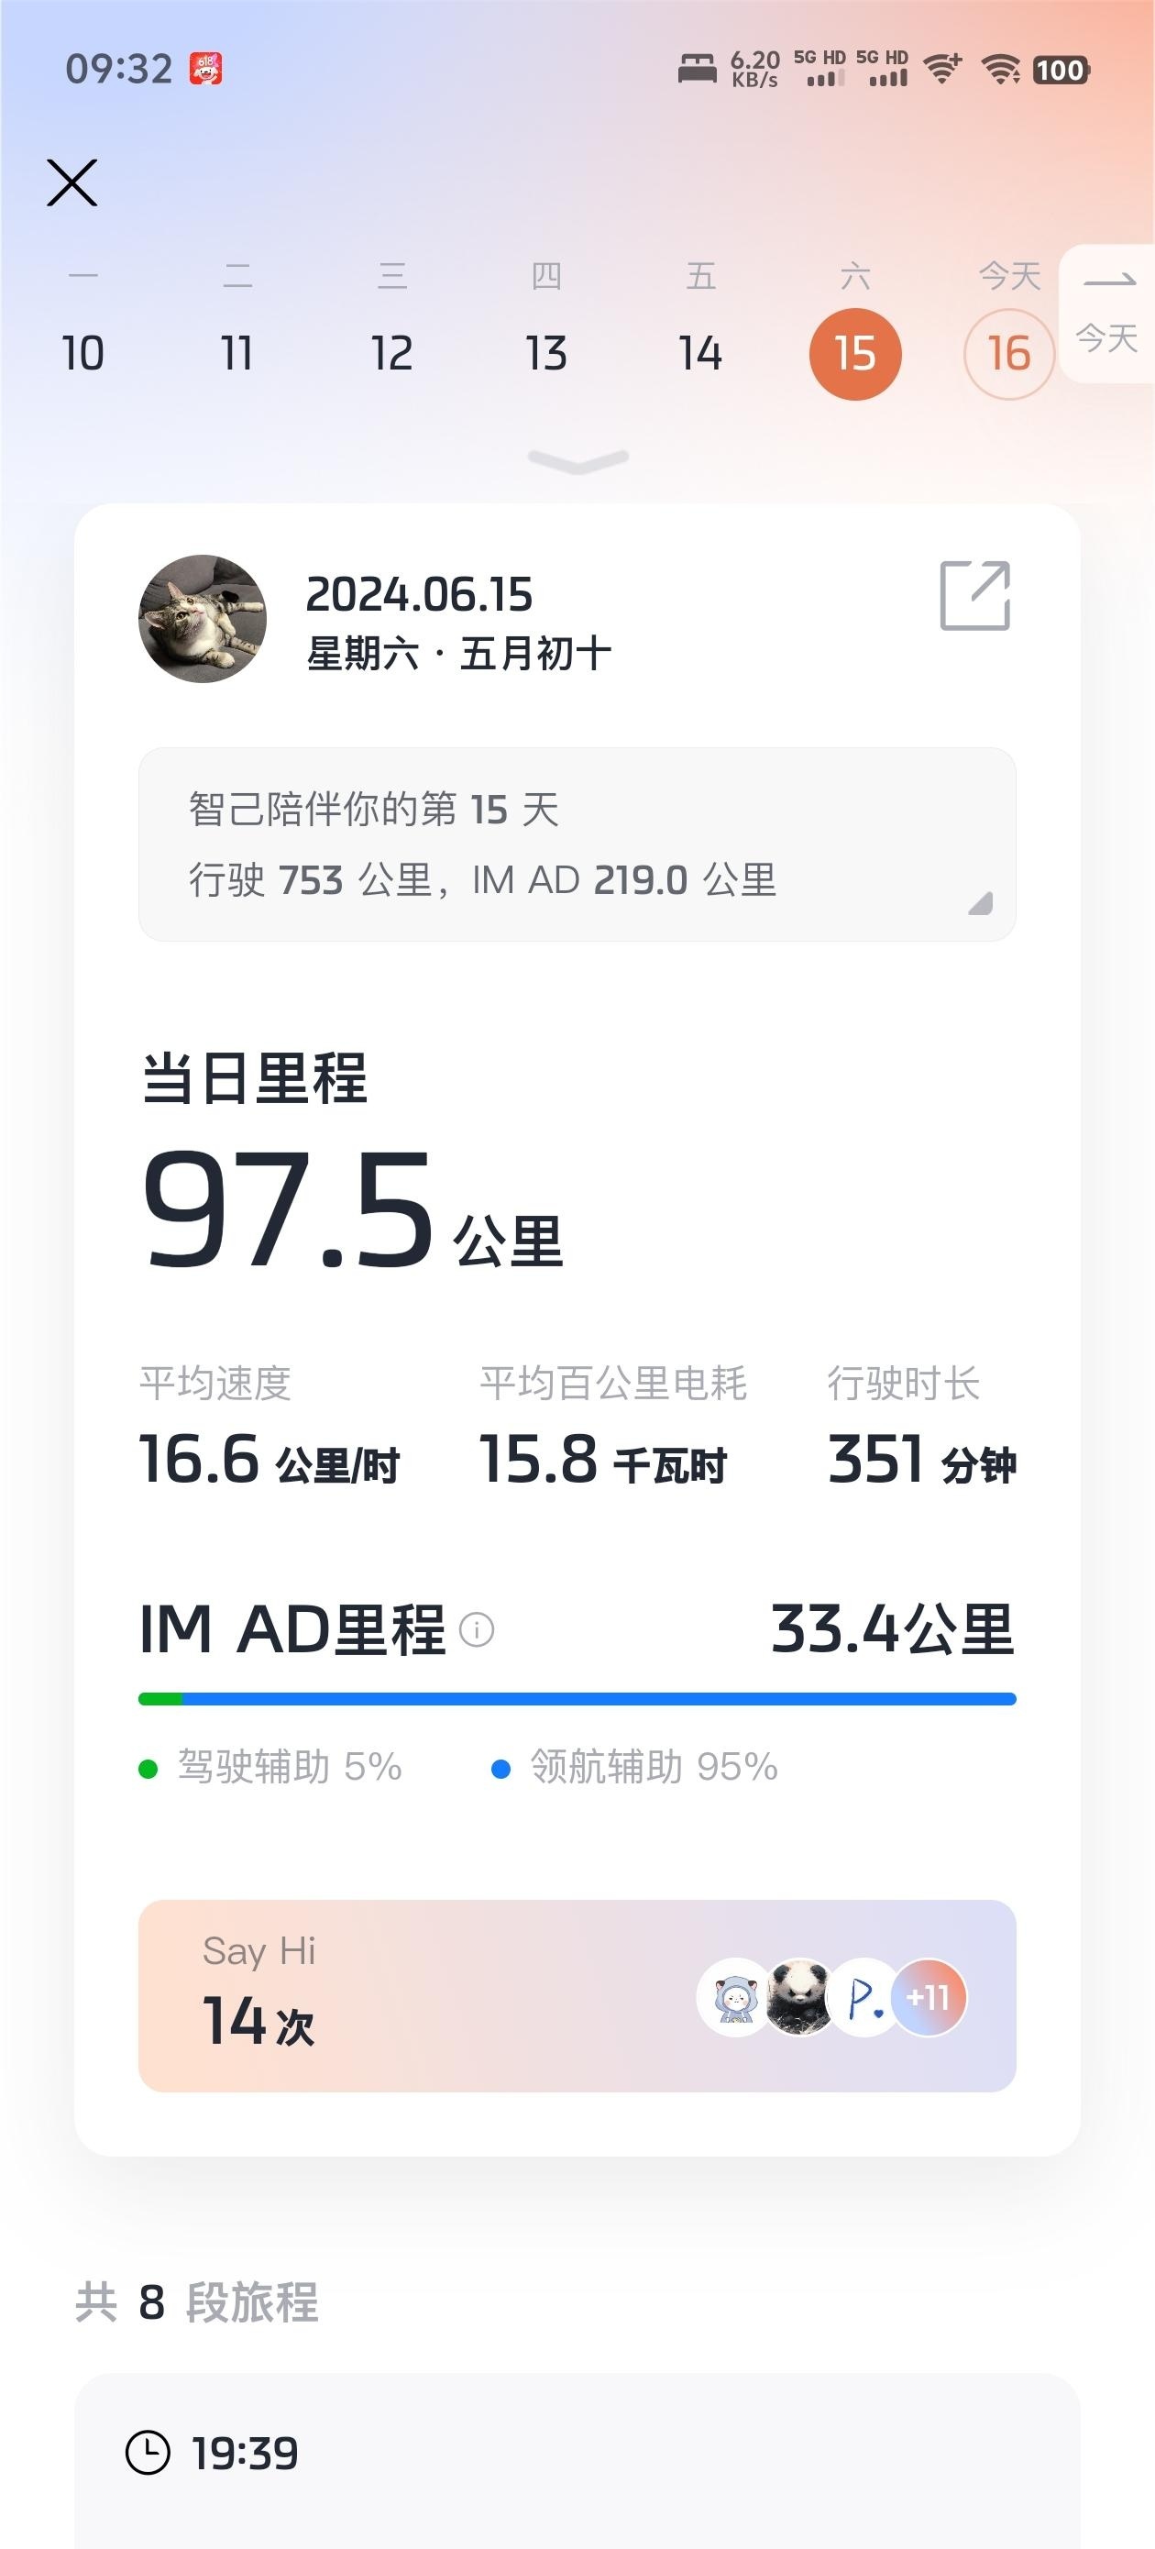Tap the panda avatar in Say Hi
Viewport: 1155px width, 2549px height.
[800, 1997]
